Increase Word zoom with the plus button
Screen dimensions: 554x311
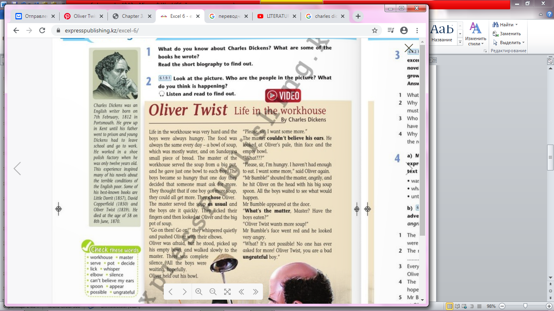click(548, 306)
